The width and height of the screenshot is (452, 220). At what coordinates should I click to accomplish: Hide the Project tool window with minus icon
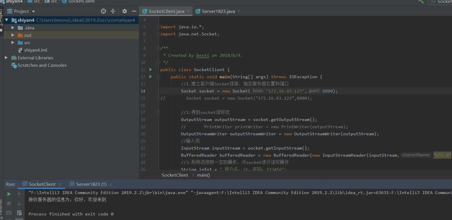tap(134, 11)
